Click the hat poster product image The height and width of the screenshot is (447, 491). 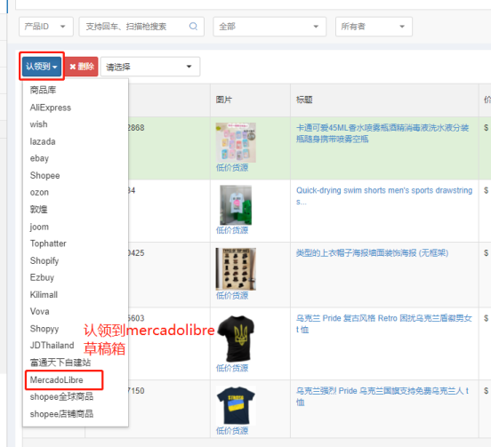coord(236,269)
